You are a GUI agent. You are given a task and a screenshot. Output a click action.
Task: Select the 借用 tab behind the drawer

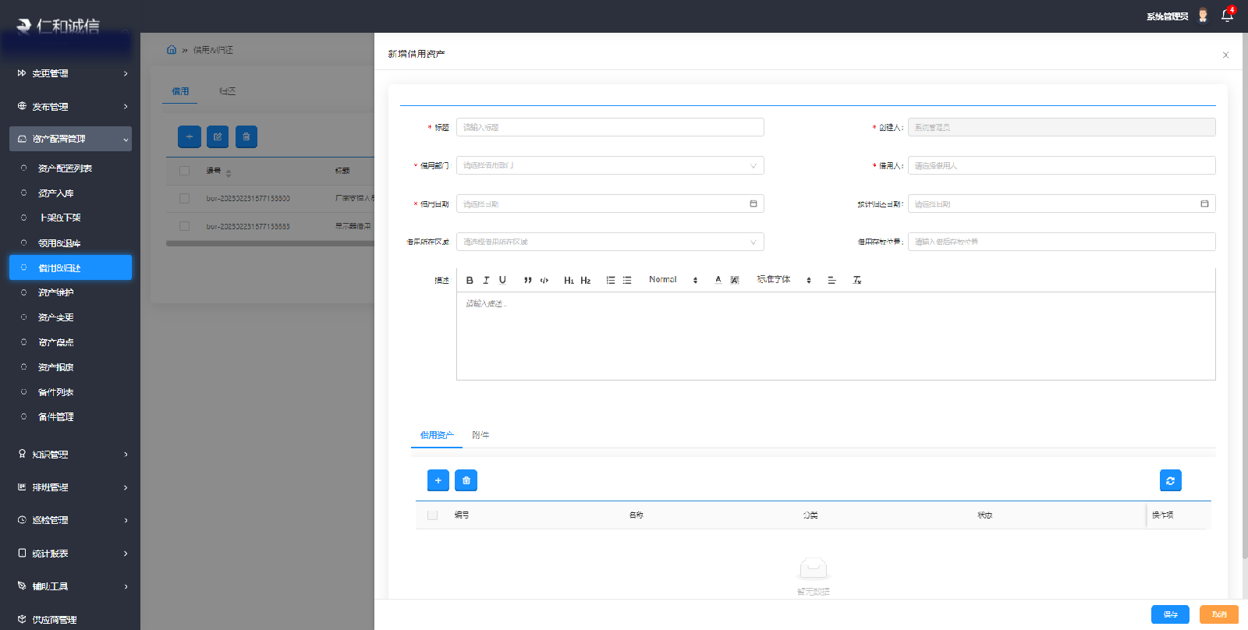pos(180,91)
